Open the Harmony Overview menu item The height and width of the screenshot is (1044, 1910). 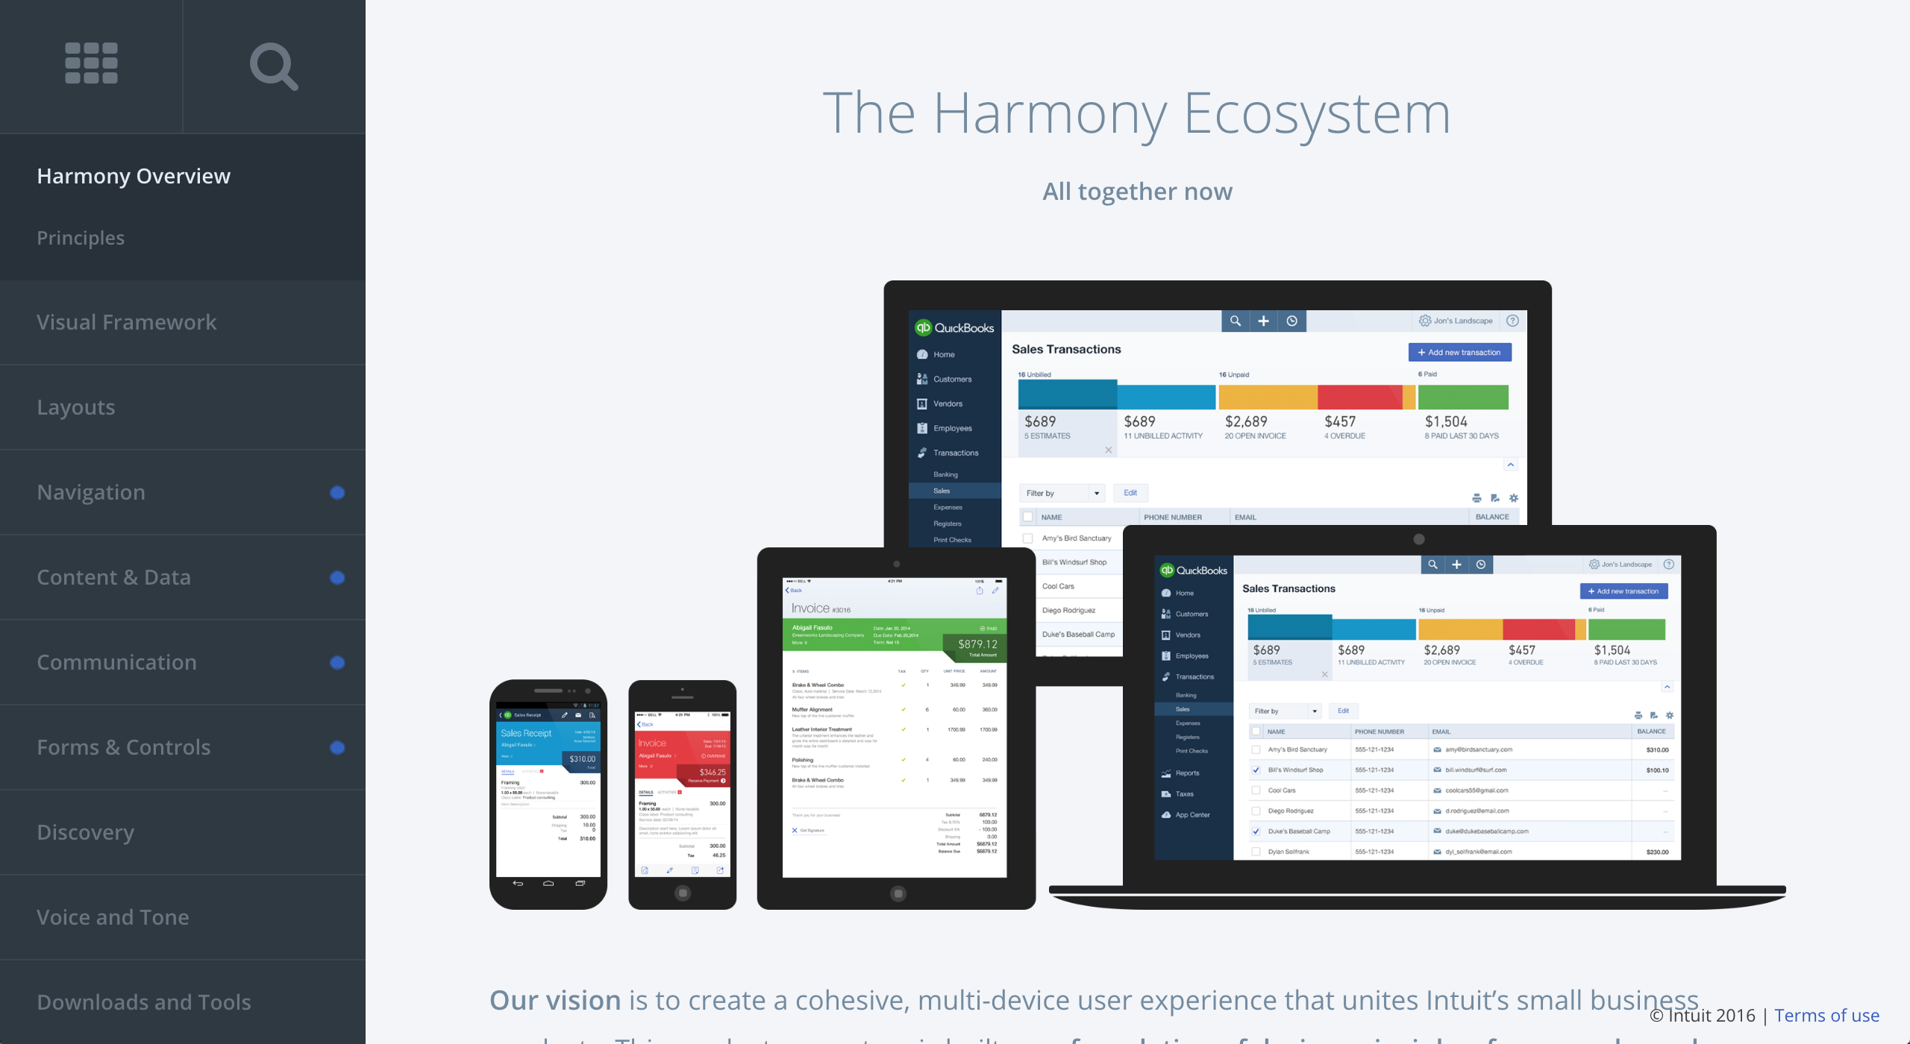click(134, 174)
